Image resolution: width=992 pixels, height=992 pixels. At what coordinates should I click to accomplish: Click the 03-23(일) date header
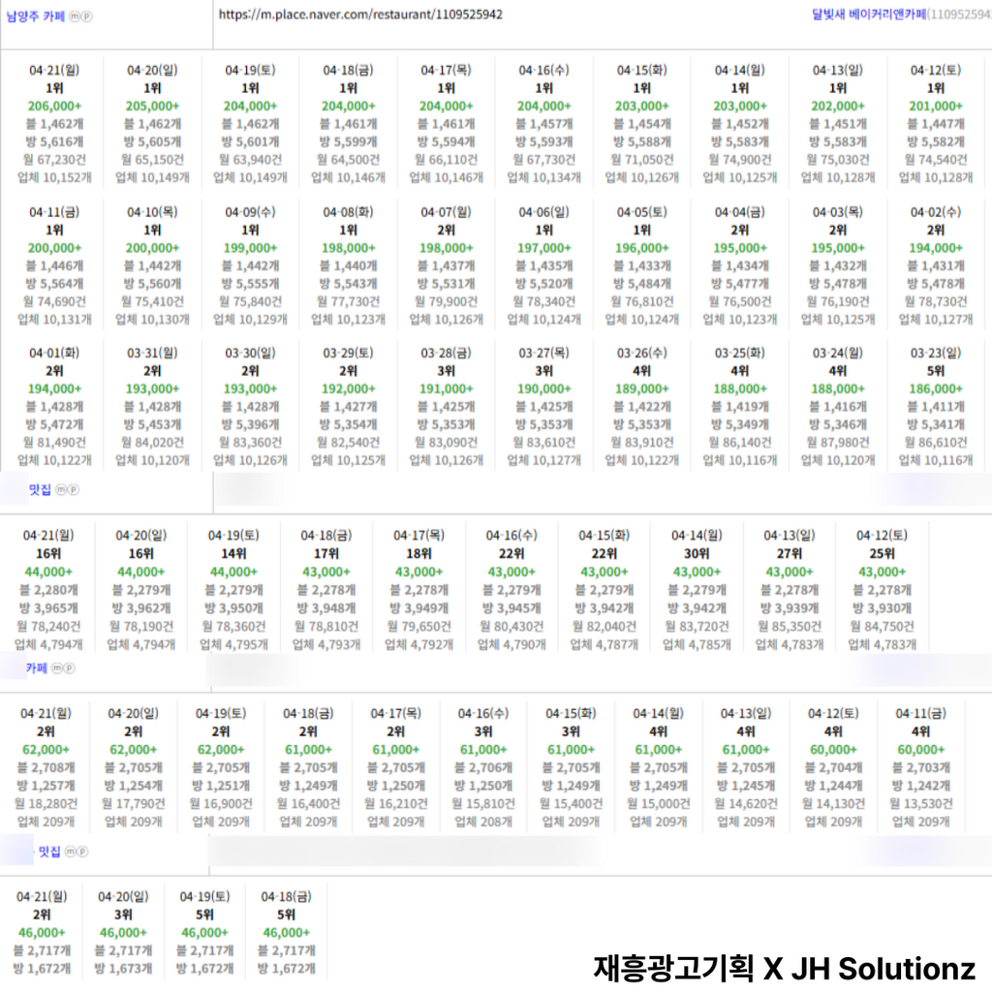pyautogui.click(x=936, y=353)
